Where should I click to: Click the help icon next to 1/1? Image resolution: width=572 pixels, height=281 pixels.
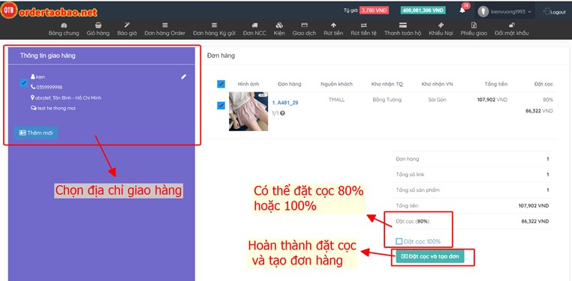(283, 113)
